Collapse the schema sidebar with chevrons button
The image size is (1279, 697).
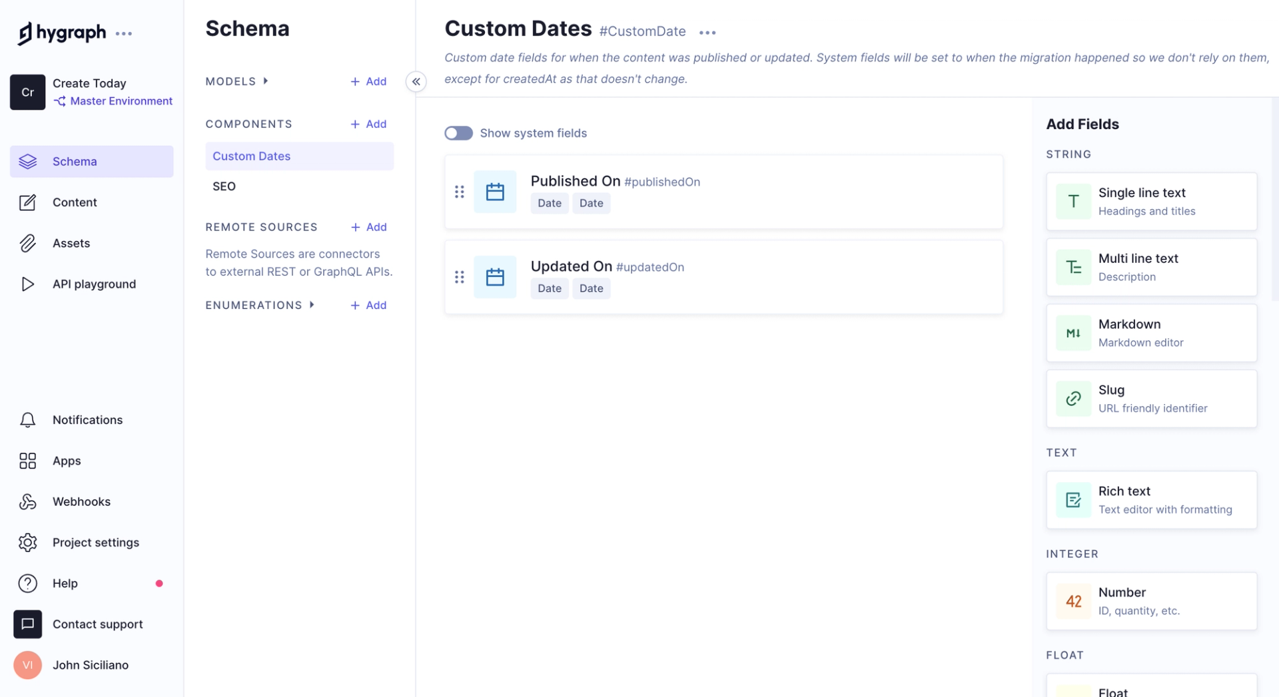[416, 81]
